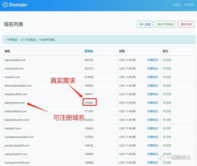Click the 导出可用域名 export button
Screen dimensions: 197x166
165,24
